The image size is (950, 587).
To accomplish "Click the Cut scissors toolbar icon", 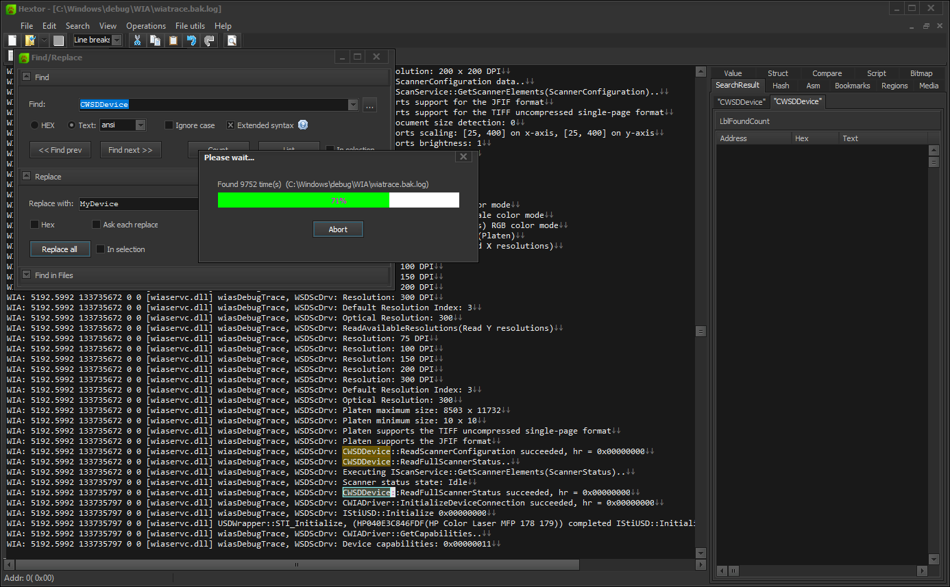I will [137, 40].
